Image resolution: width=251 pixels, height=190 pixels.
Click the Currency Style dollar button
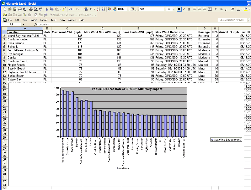[x=216, y=9]
